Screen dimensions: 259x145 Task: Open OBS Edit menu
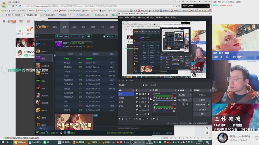pos(127,17)
